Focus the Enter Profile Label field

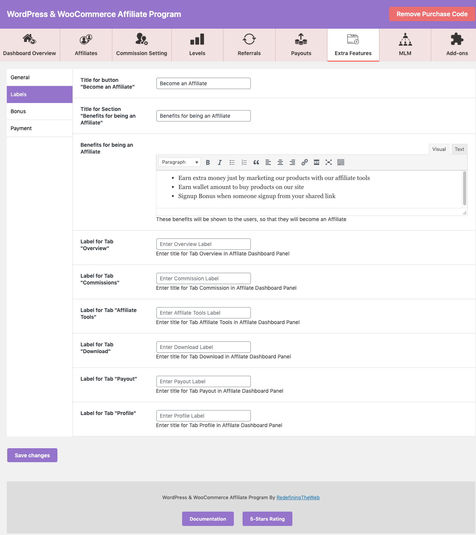coord(204,416)
